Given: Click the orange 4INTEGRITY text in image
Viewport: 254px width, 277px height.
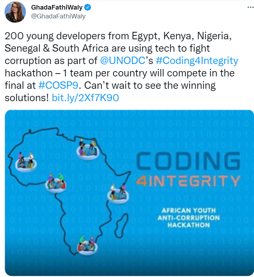Looking at the screenshot, I should point(188,181).
